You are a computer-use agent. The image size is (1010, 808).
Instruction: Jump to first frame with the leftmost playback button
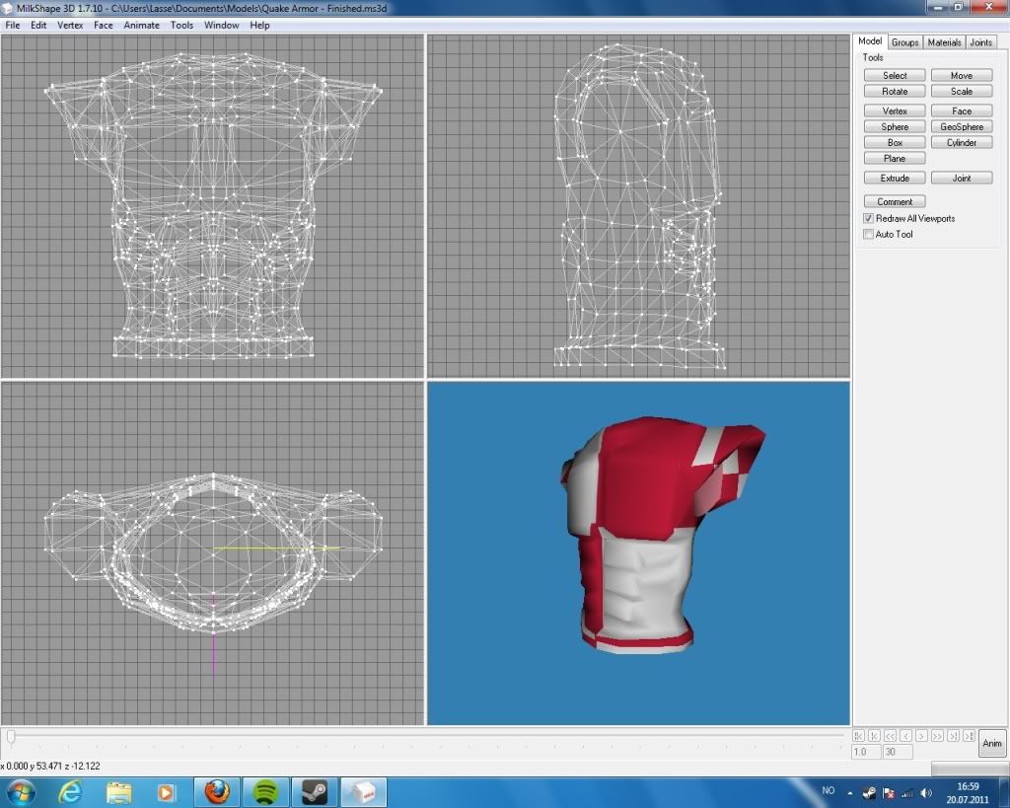[x=858, y=735]
